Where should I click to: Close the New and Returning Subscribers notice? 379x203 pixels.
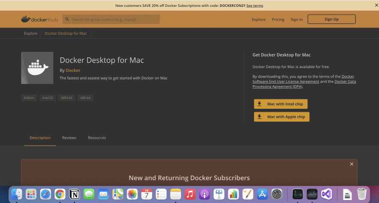(352, 164)
